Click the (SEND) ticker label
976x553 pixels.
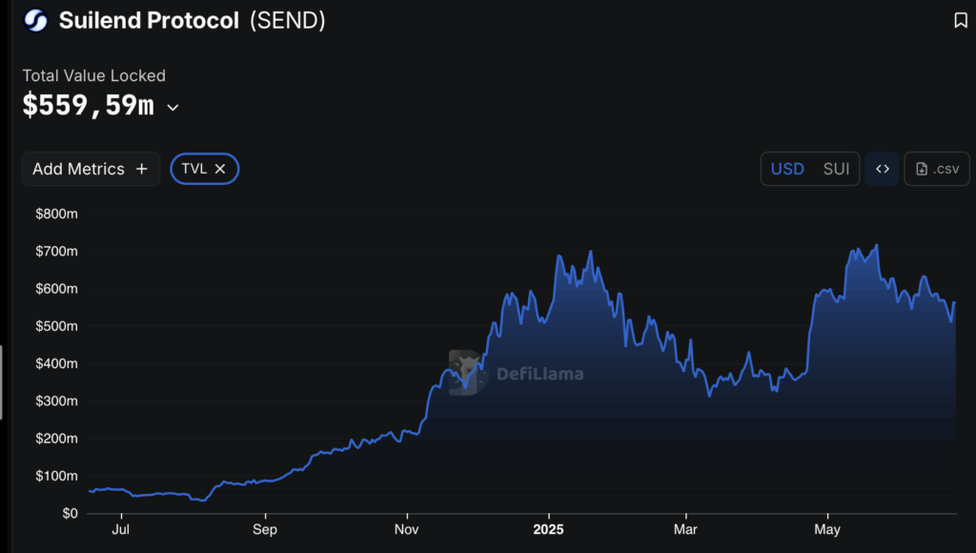[x=288, y=21]
